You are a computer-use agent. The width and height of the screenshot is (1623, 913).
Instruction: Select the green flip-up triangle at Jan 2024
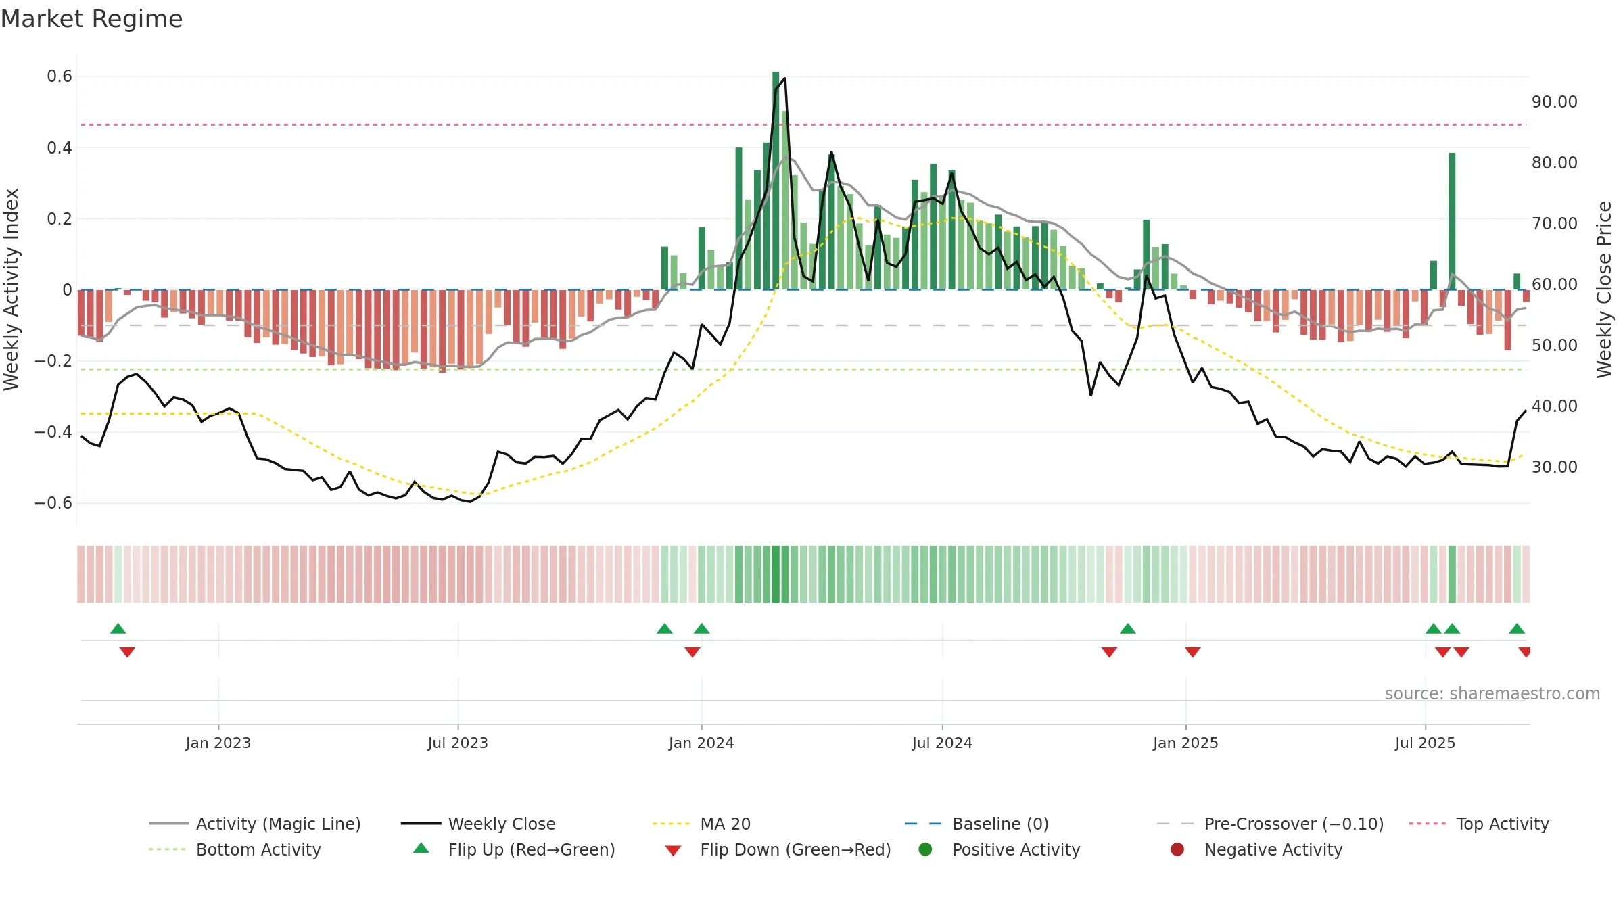[x=701, y=628]
